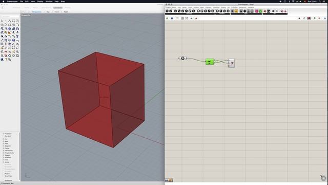328x185 pixels.
Task: Toggle the highlighted Gumball button
Action: (58, 8)
